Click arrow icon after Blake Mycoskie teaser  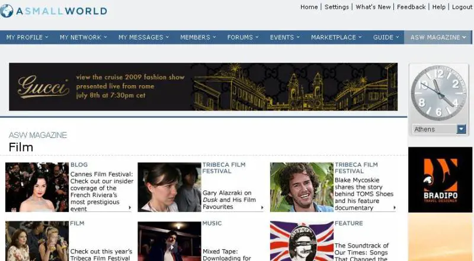(x=394, y=208)
